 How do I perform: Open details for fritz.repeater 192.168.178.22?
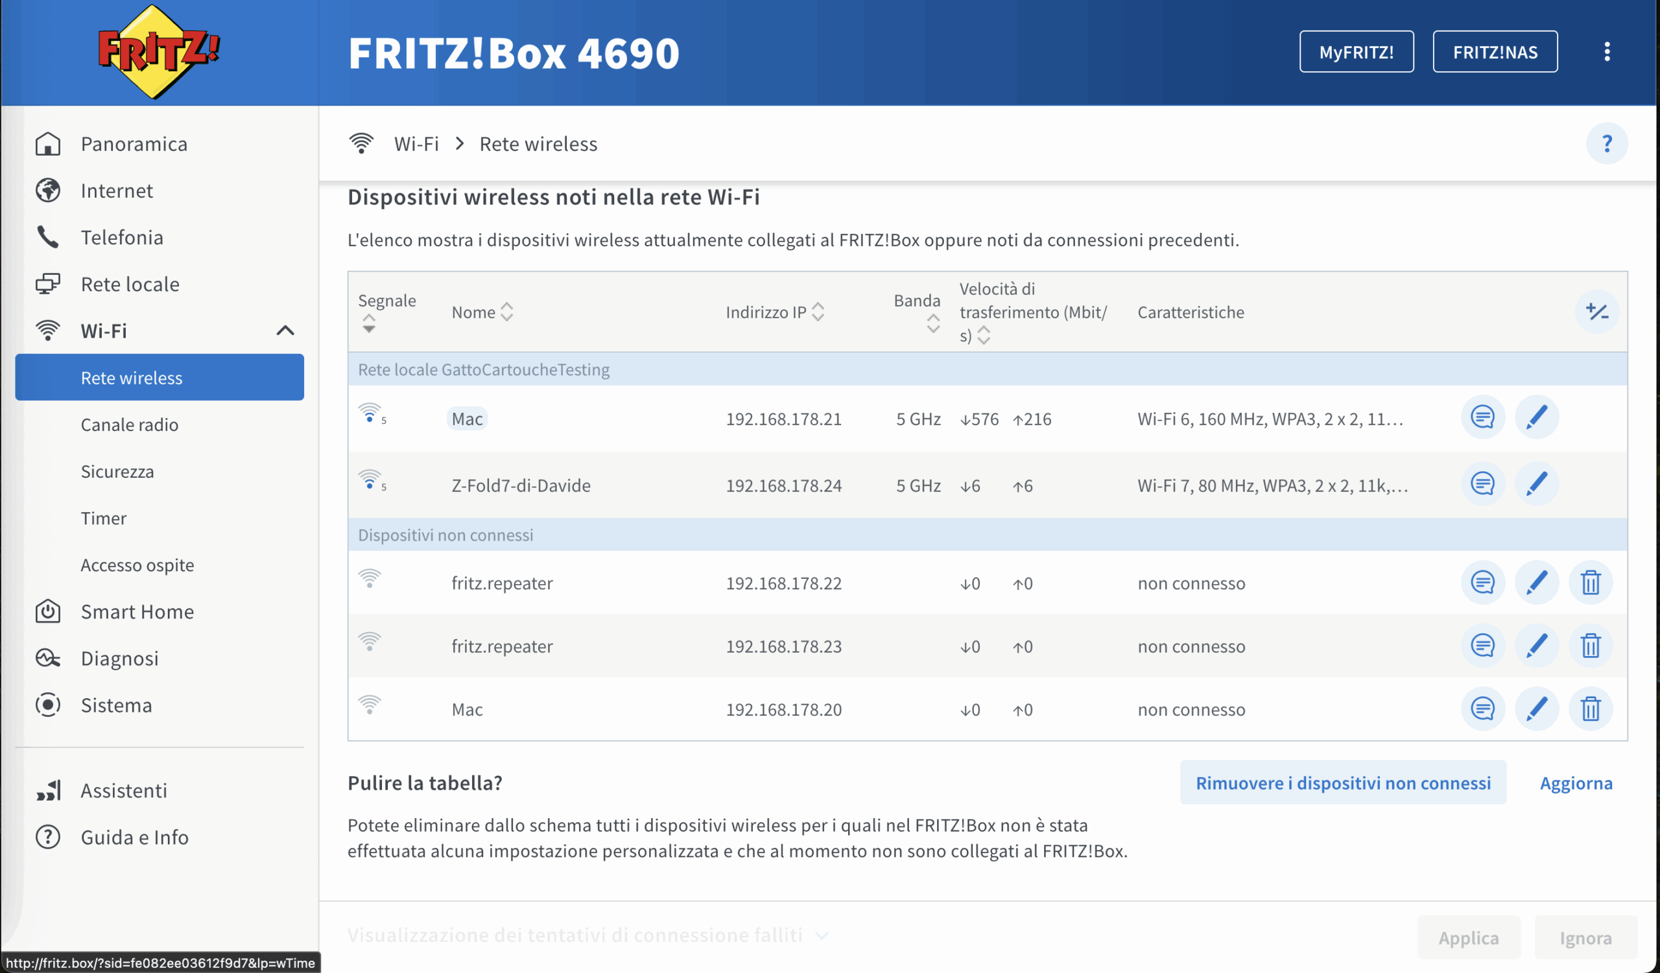click(x=1482, y=583)
